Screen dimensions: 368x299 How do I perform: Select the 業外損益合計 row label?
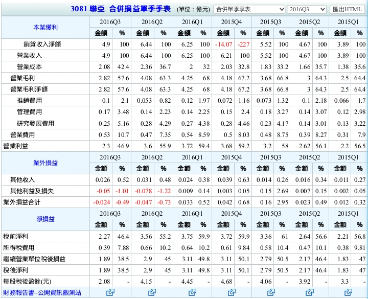coord(21,202)
